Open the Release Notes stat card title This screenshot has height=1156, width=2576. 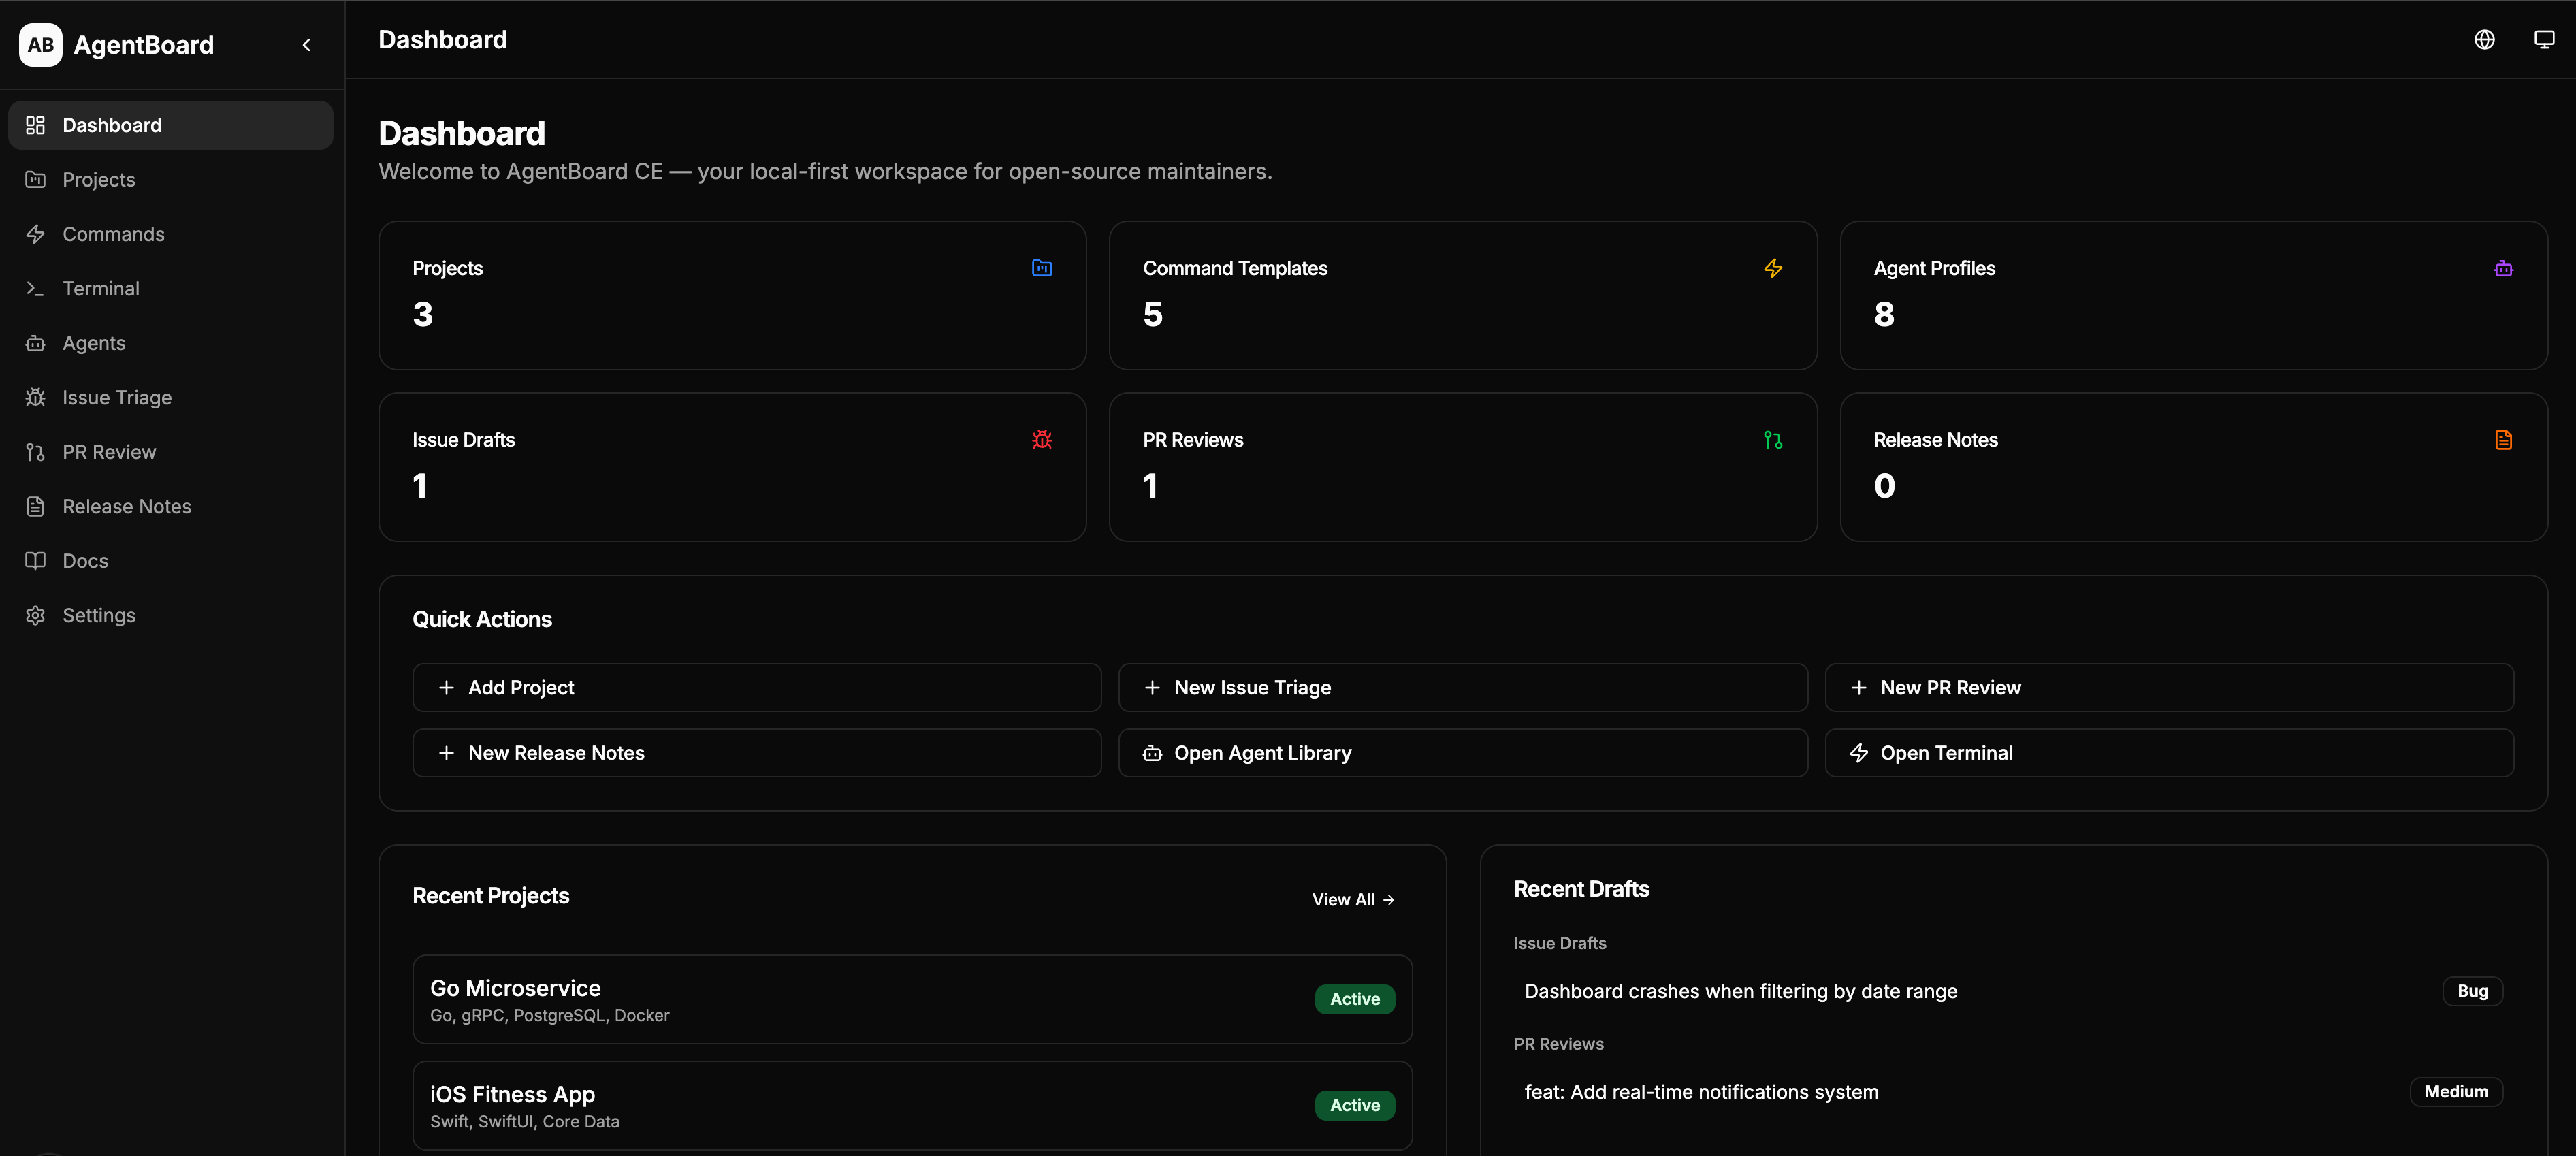tap(1935, 440)
